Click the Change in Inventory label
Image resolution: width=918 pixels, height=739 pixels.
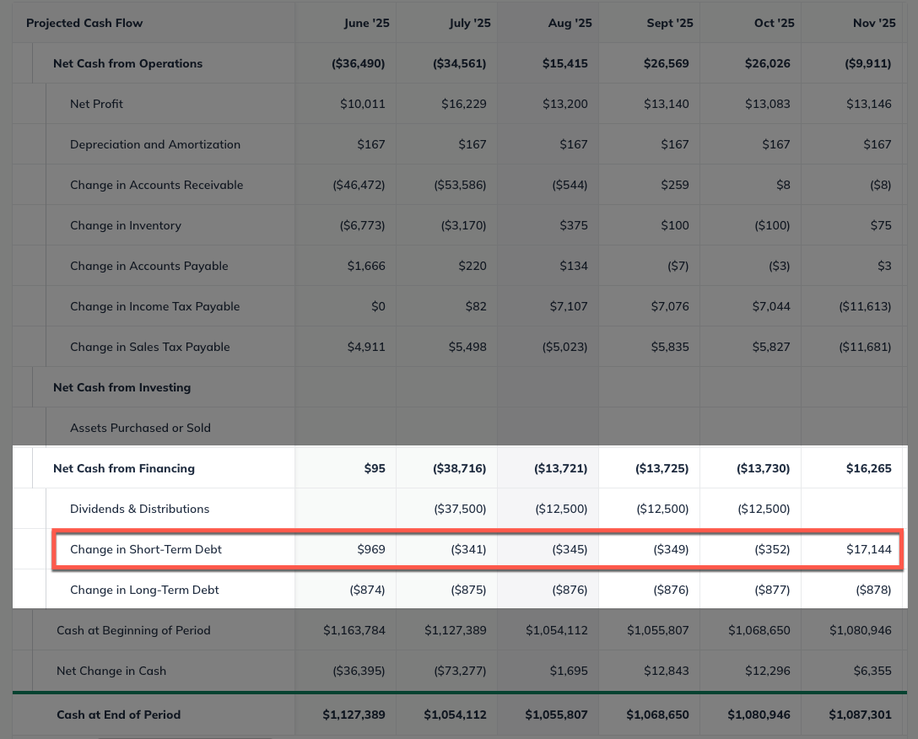coord(126,225)
